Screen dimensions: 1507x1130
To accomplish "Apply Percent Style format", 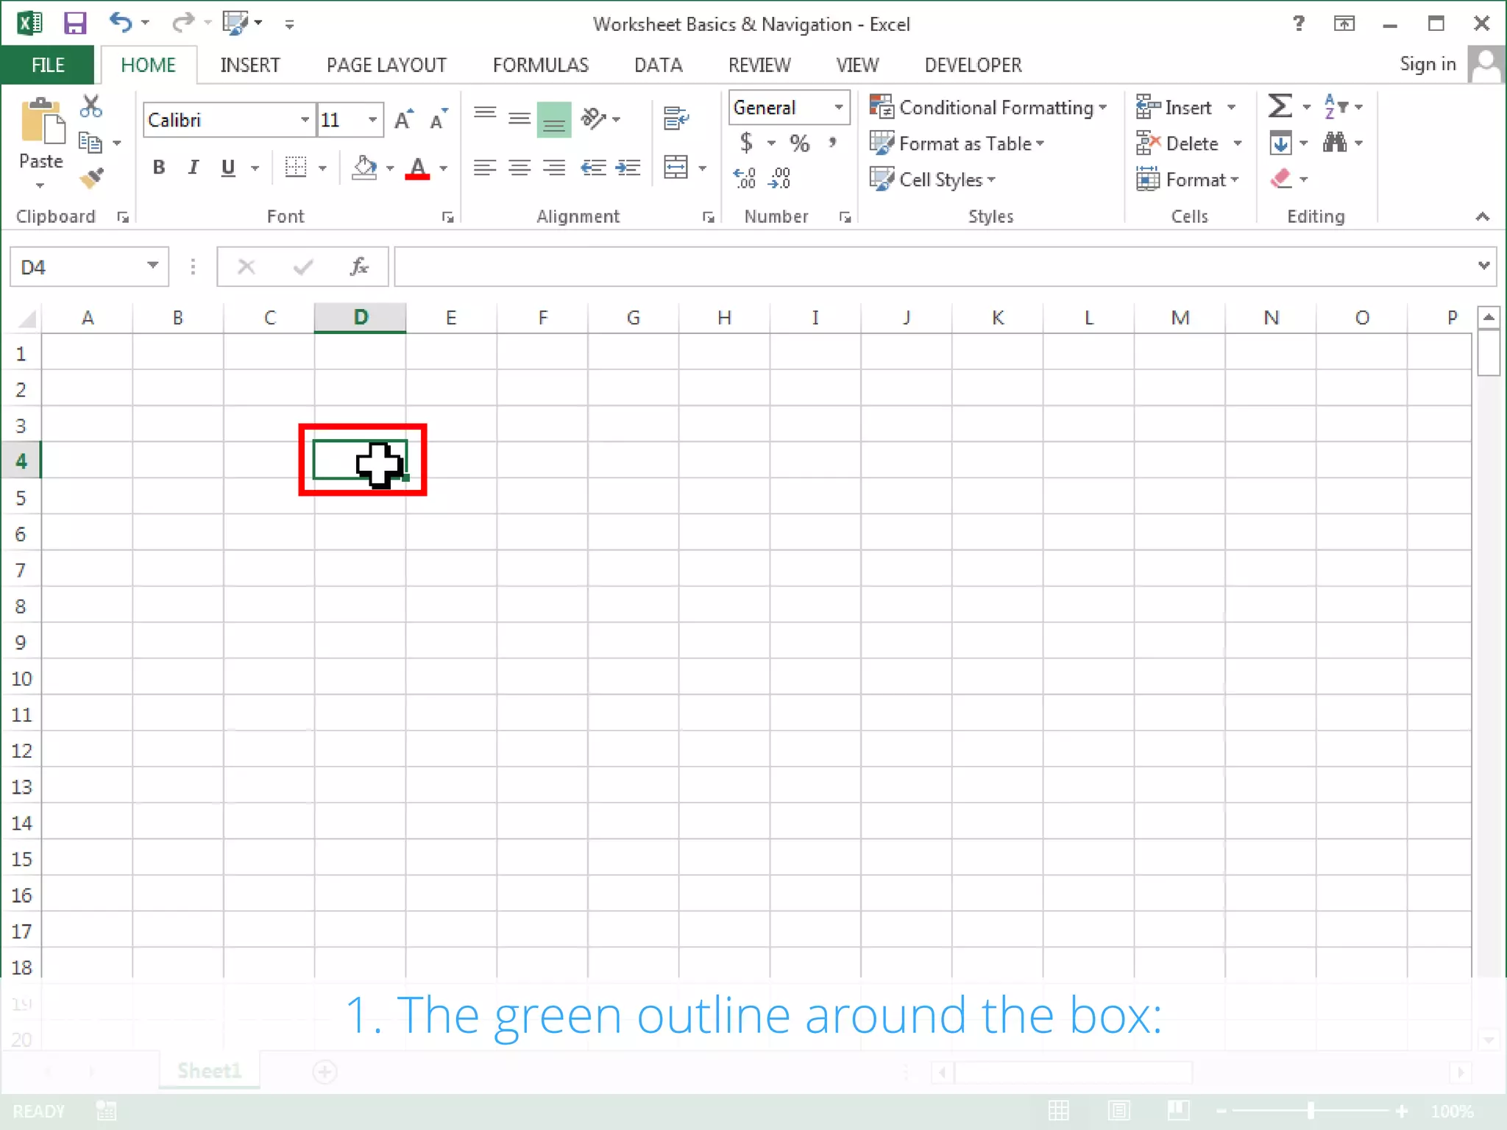I will [799, 143].
